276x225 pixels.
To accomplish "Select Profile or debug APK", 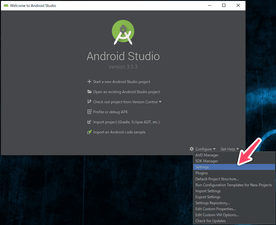I will click(x=110, y=112).
